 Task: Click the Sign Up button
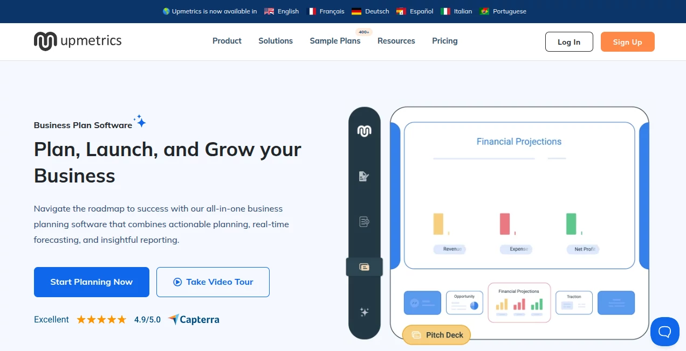(x=627, y=41)
